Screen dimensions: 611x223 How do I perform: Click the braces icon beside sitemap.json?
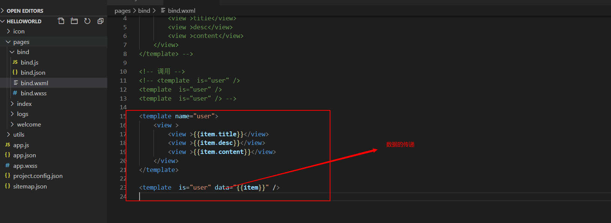(8, 186)
